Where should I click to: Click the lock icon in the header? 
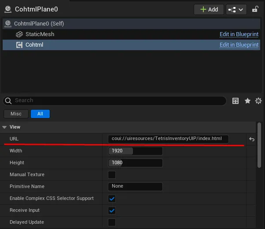point(255,9)
